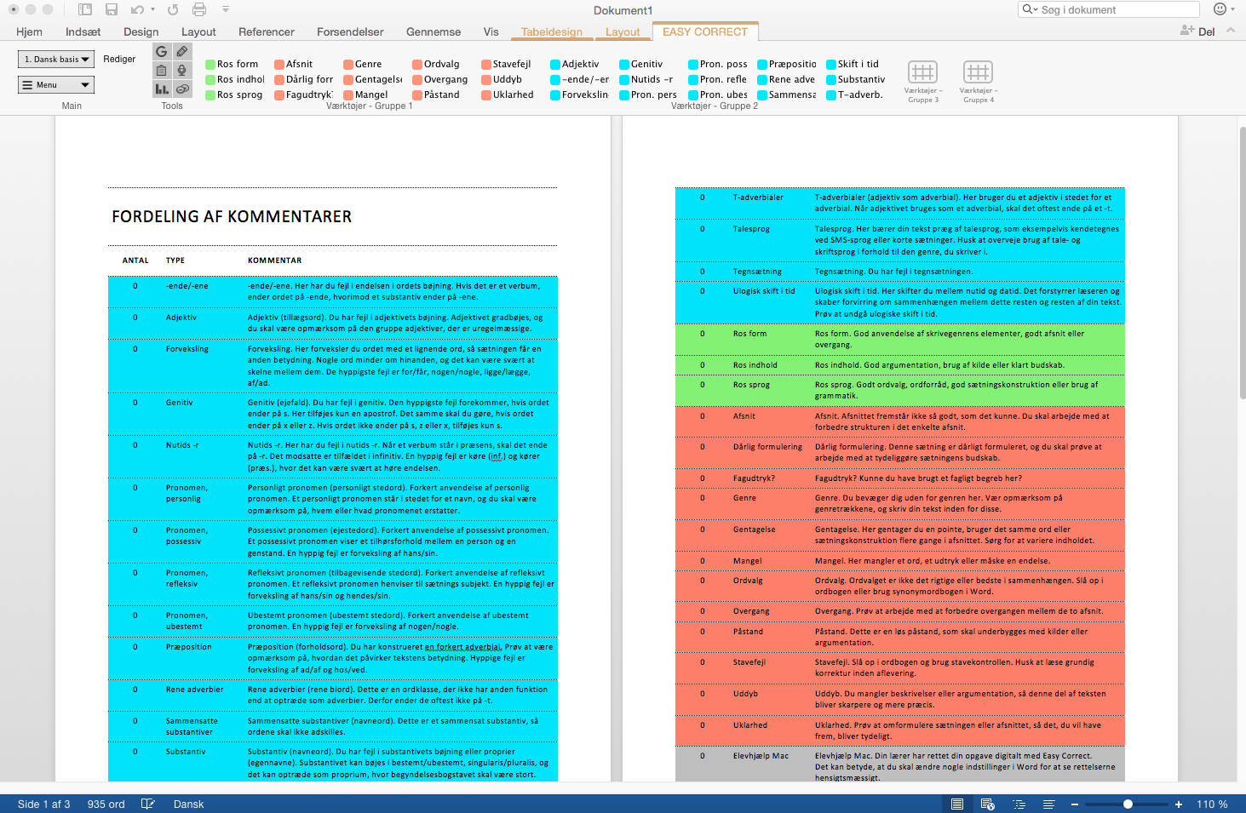The width and height of the screenshot is (1246, 813).
Task: Insert the Genre comment
Action: point(363,64)
